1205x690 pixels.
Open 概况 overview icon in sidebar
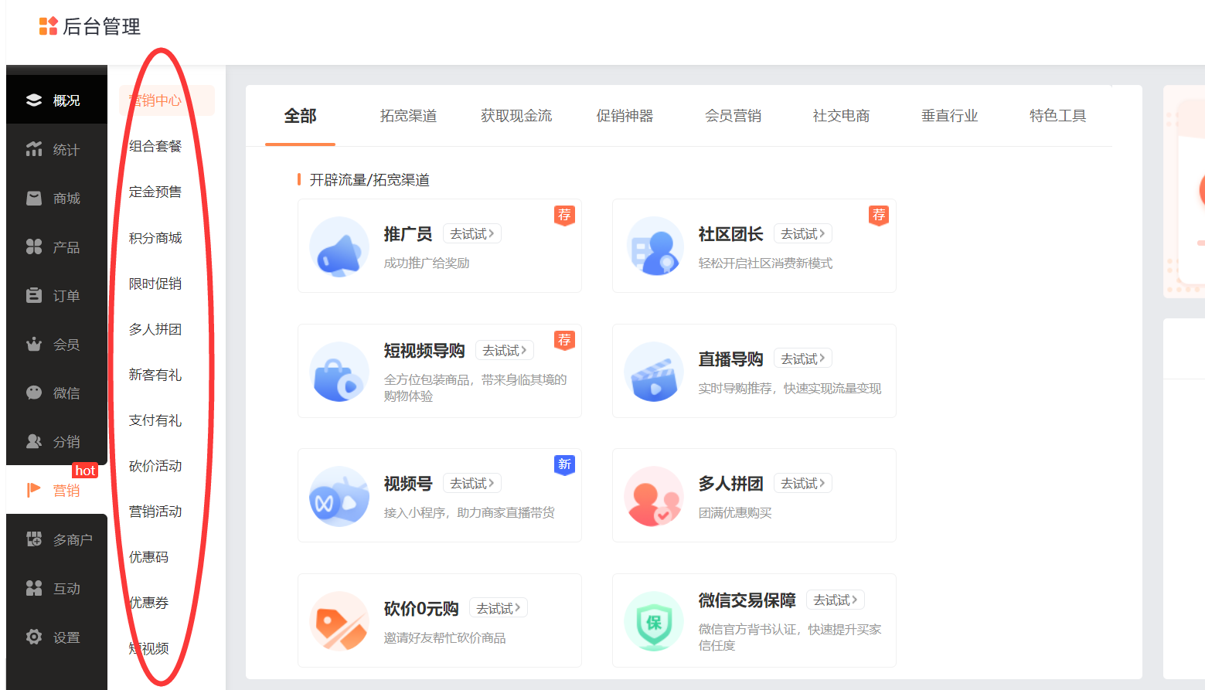click(x=34, y=100)
